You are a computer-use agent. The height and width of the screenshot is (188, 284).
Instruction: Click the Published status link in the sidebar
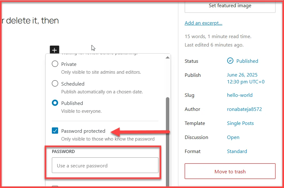click(x=247, y=61)
